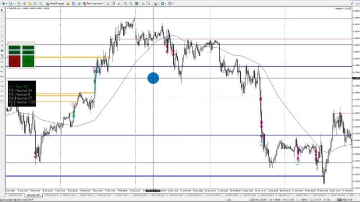Image resolution: width=360 pixels, height=202 pixels.
Task: Click ALL in the status bar
Action: click(229, 200)
